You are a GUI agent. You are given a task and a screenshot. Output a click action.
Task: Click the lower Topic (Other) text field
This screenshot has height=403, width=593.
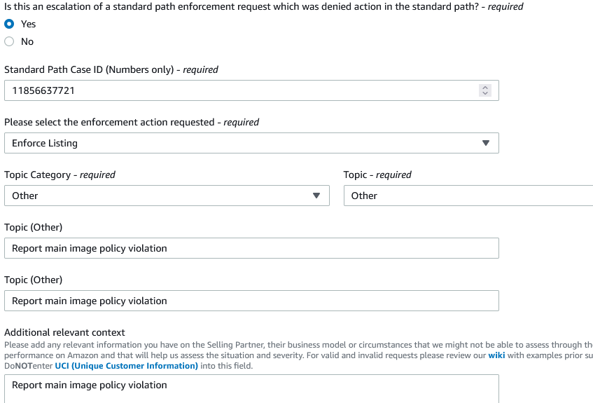(251, 301)
